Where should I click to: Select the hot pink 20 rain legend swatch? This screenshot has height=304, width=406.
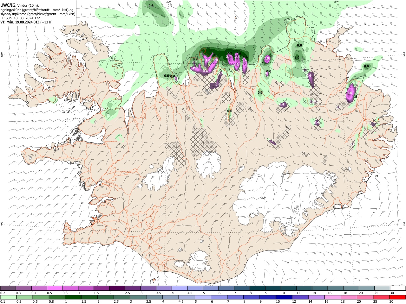365,297
